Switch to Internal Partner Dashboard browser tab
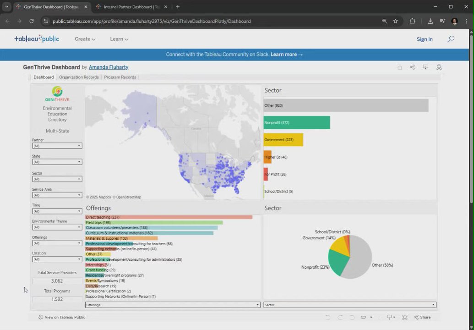This screenshot has height=330, width=474. [131, 7]
